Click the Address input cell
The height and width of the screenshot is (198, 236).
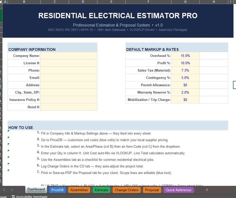click(x=69, y=85)
